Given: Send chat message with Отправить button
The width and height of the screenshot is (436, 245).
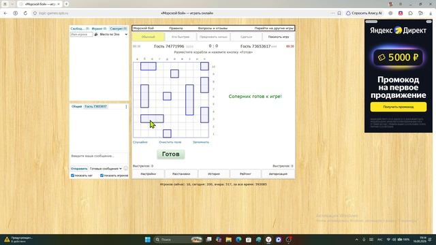Looking at the screenshot, I should [79, 169].
